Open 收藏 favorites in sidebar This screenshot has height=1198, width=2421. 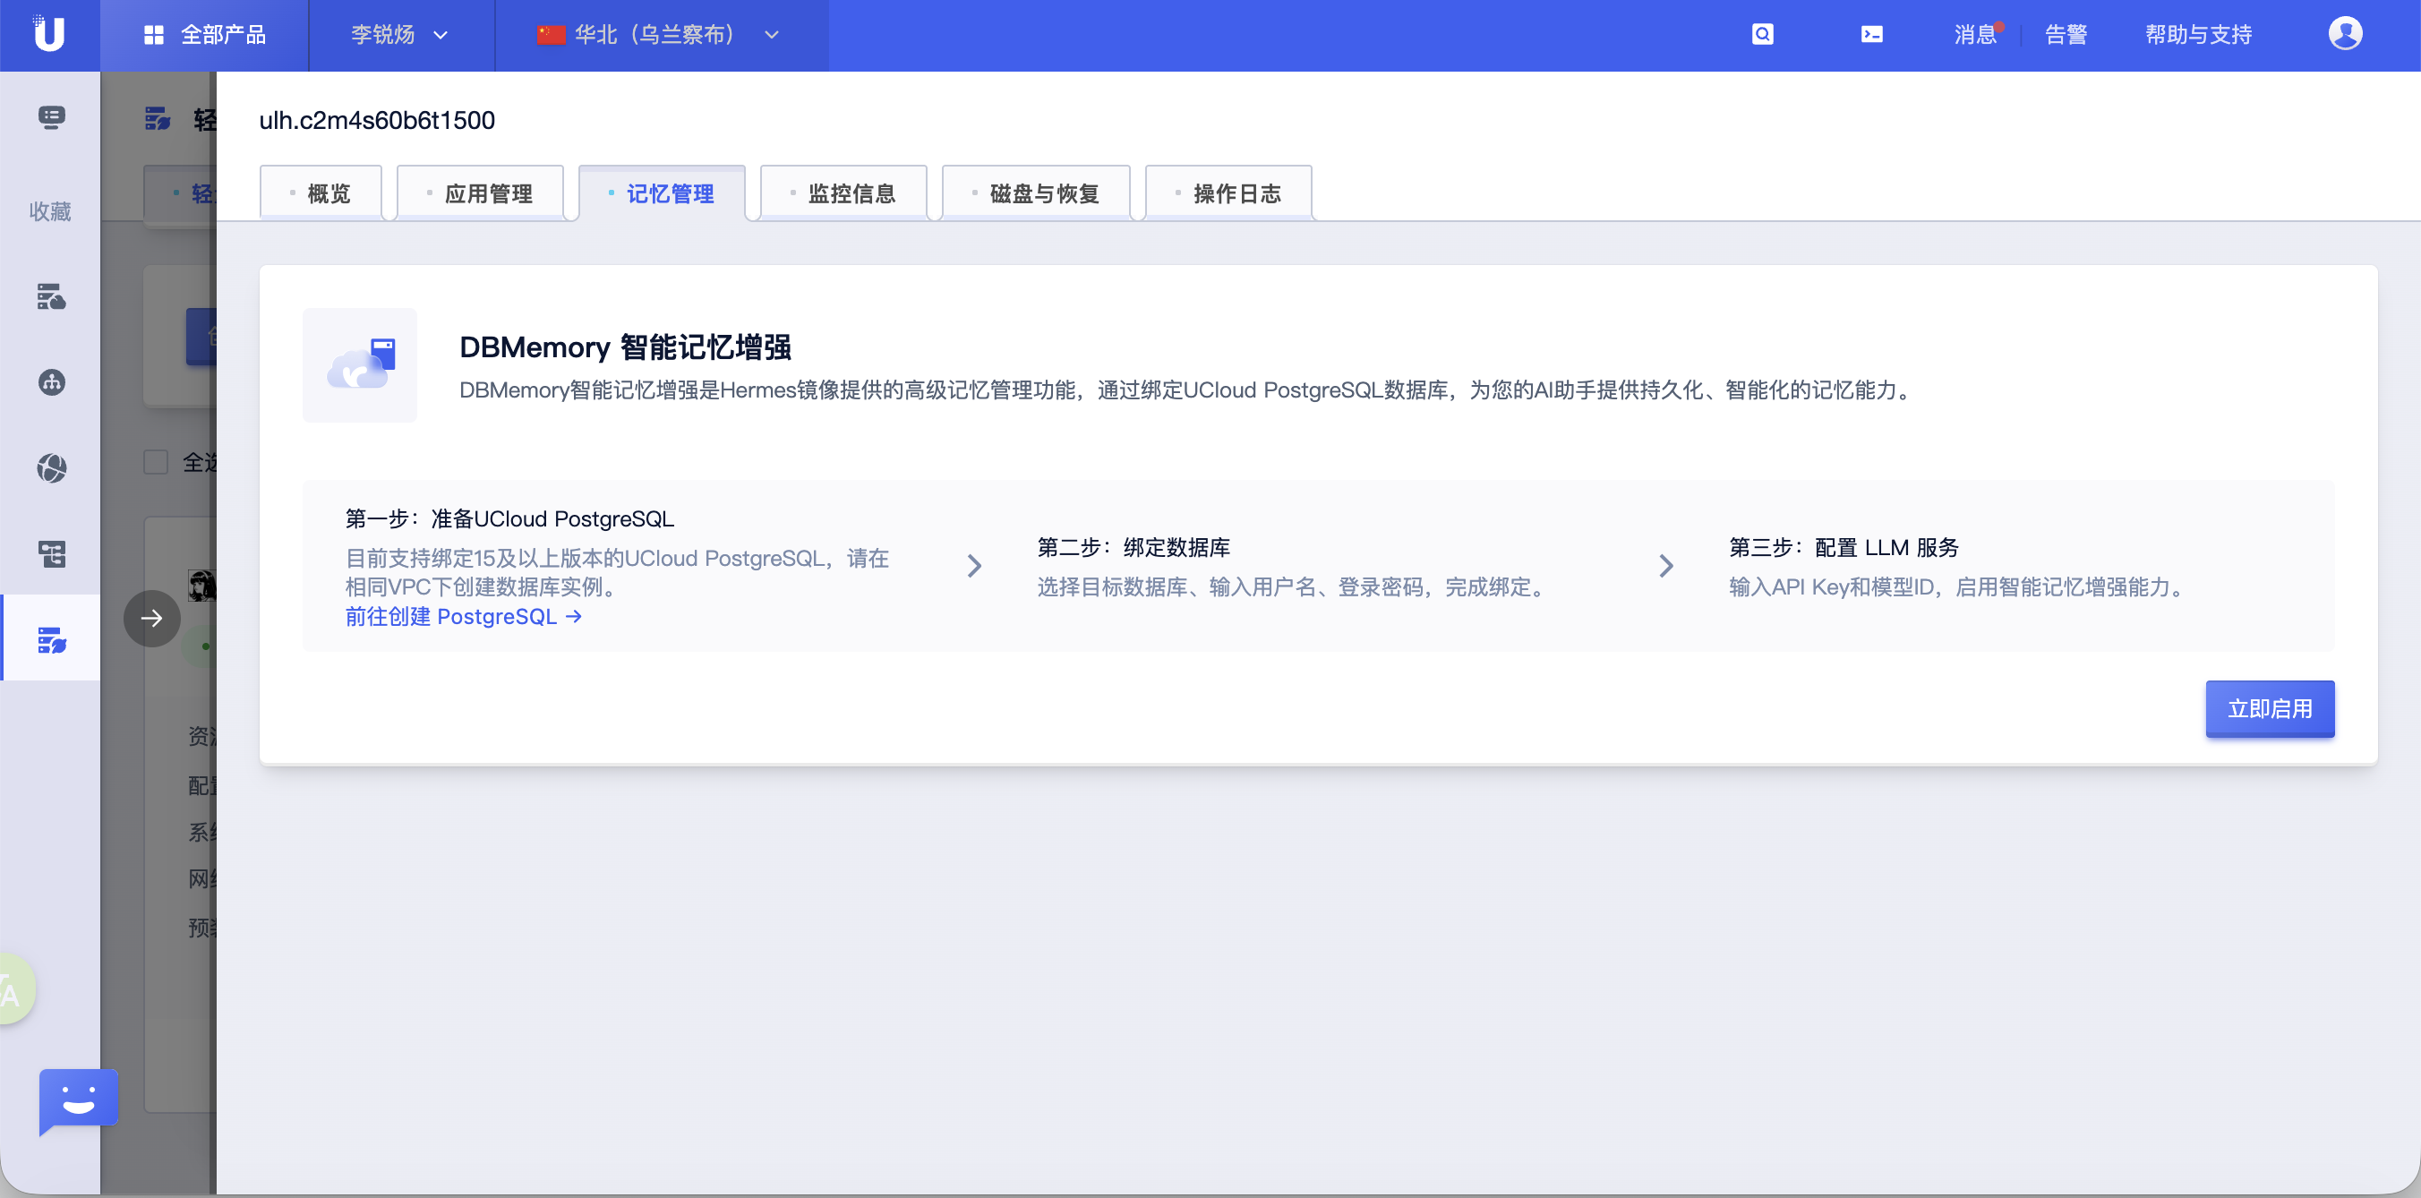(x=50, y=211)
